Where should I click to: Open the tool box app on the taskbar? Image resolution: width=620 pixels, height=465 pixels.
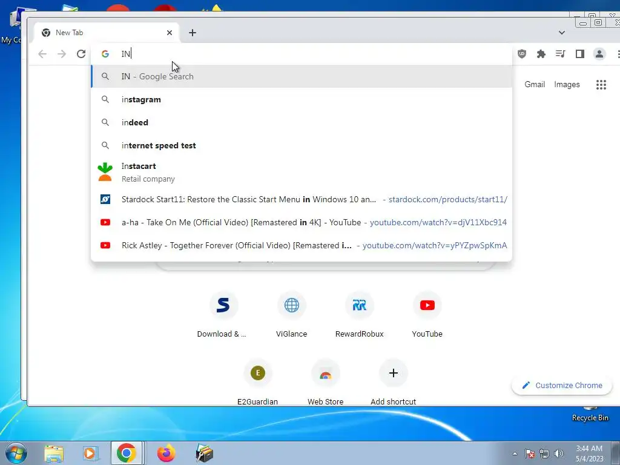click(x=205, y=453)
